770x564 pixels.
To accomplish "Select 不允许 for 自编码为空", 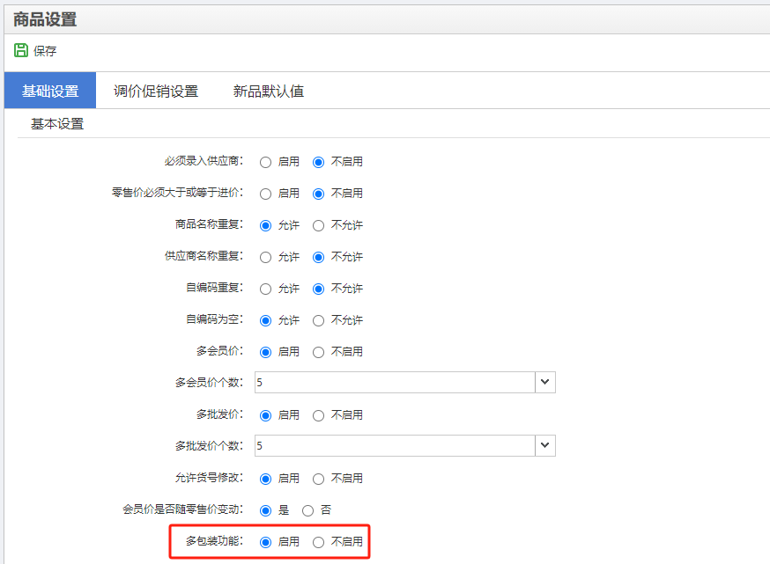I will click(319, 320).
